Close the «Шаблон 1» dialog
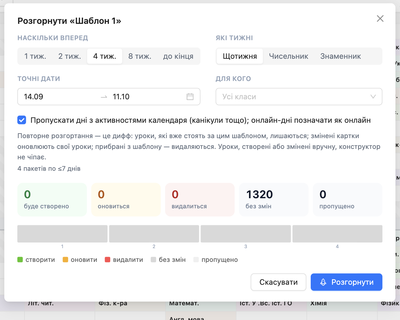The width and height of the screenshot is (400, 320). (380, 19)
